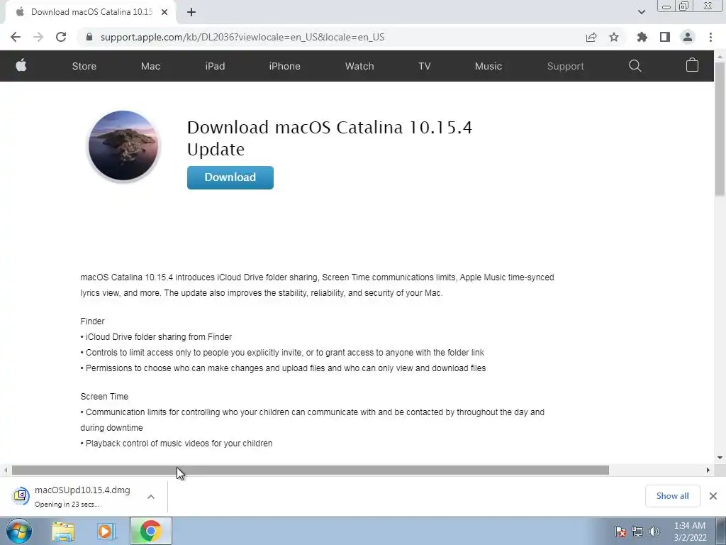Close the downloads bar
The height and width of the screenshot is (545, 726).
[x=713, y=496]
